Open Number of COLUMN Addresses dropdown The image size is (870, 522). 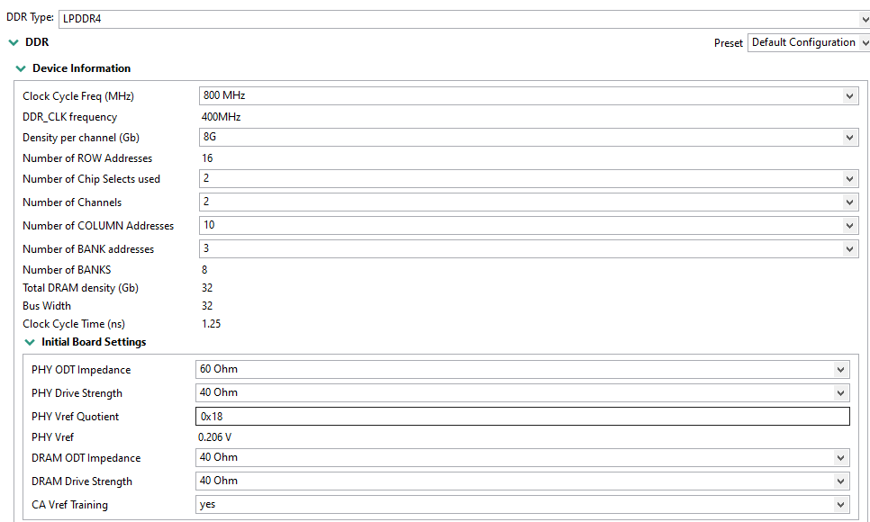click(528, 226)
